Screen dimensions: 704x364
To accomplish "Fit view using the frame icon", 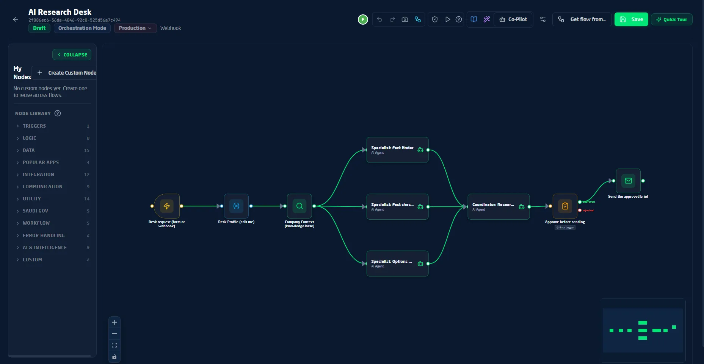I will point(114,345).
